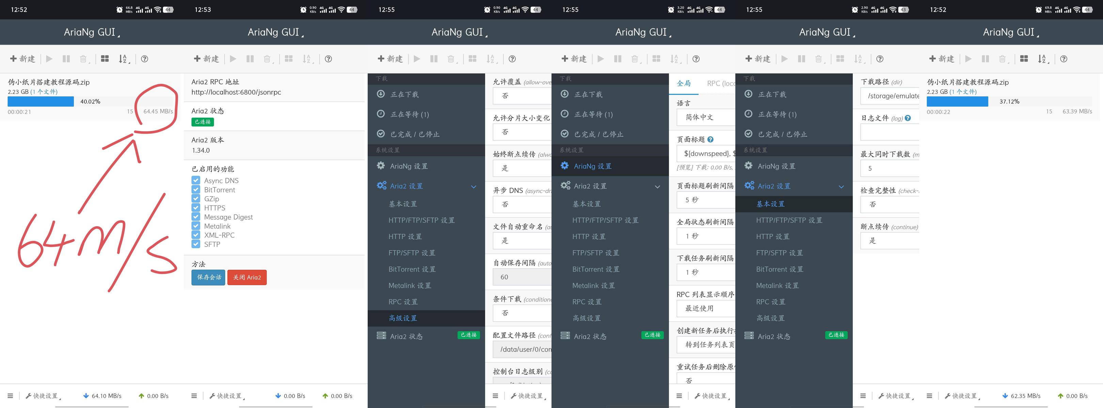Click the blue 保存会话 button
Screen dimensions: 1103x408
coord(208,277)
